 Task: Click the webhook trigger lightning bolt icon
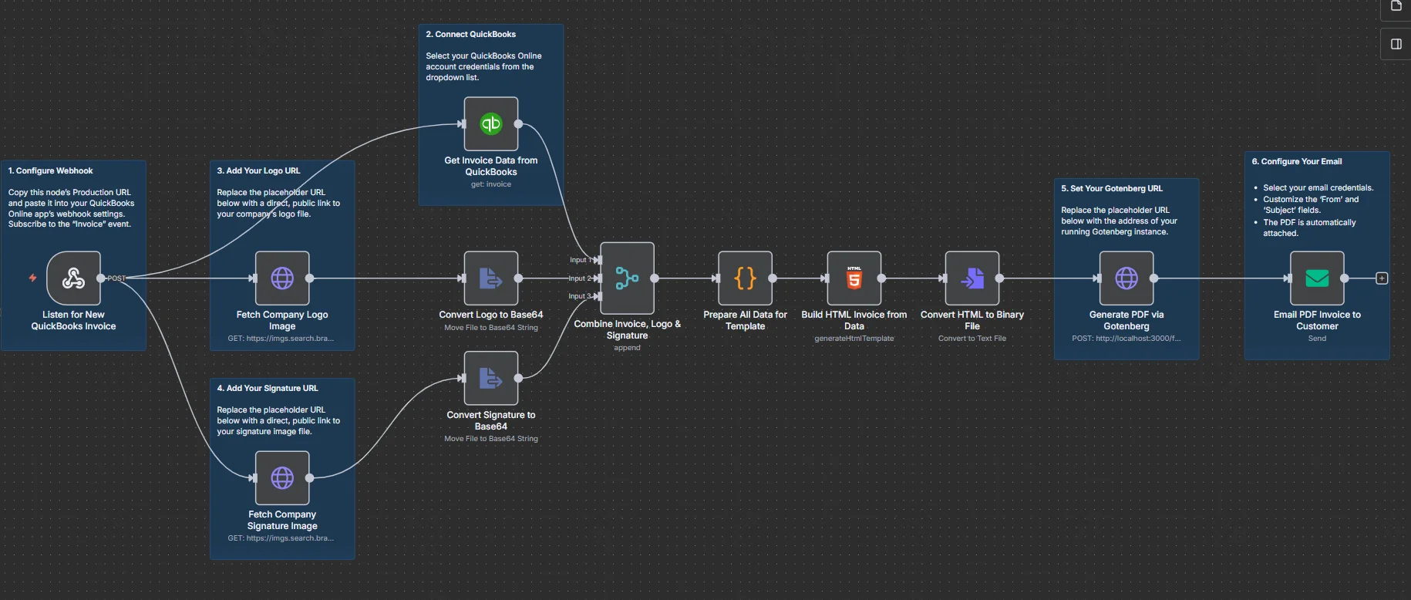click(32, 278)
